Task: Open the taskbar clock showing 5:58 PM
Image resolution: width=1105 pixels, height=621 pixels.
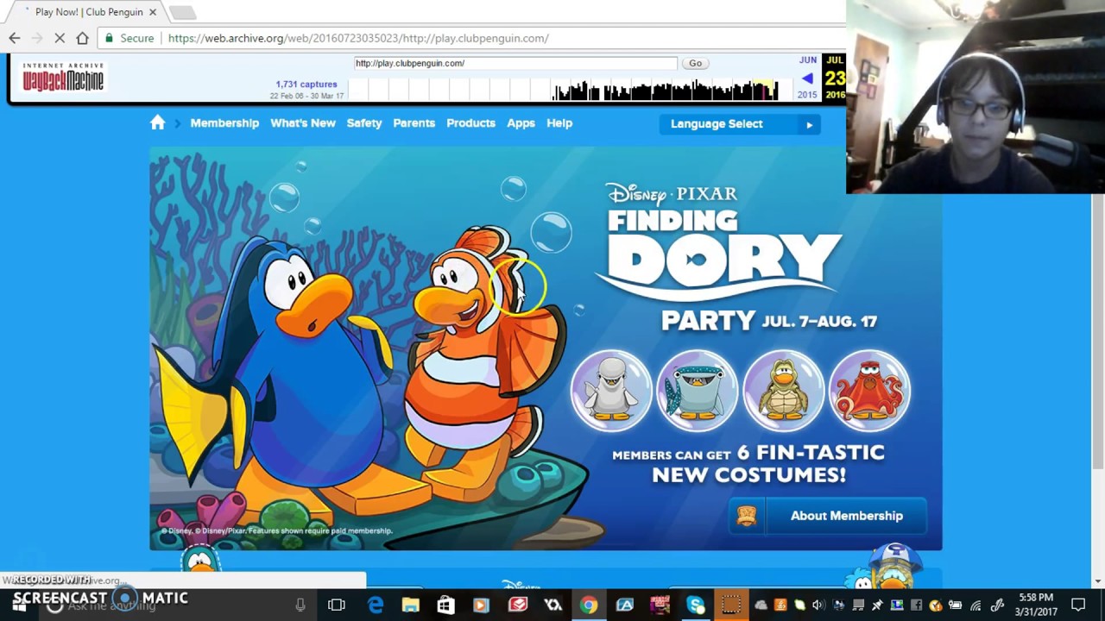Action: tap(1036, 605)
